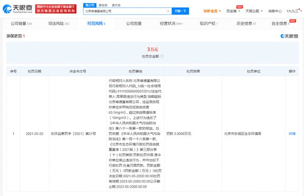304x196 pixels.
Task: Switch to the 查老板 search tab
Action: tap(102, 4)
